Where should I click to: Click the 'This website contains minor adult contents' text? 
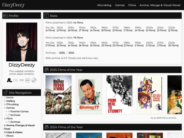pyautogui.click(x=21, y=73)
